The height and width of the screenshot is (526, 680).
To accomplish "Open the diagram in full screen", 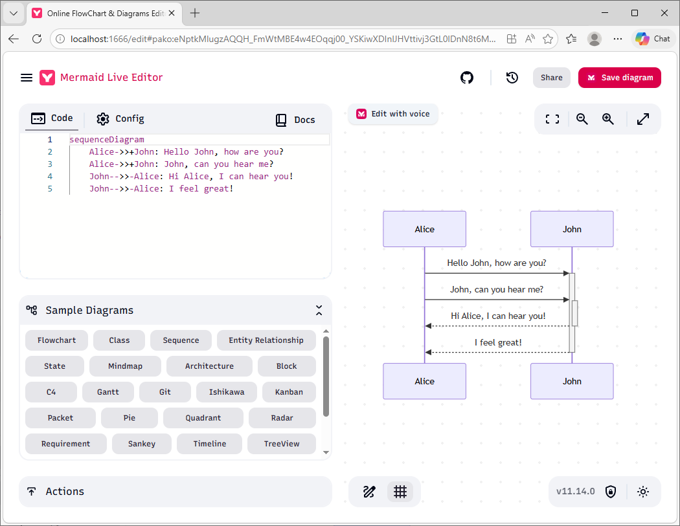I will tap(642, 119).
